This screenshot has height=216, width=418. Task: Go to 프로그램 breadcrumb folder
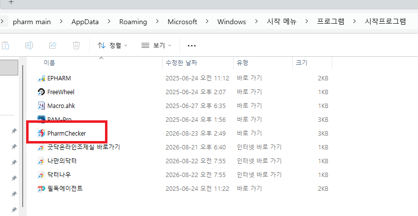pos(331,21)
